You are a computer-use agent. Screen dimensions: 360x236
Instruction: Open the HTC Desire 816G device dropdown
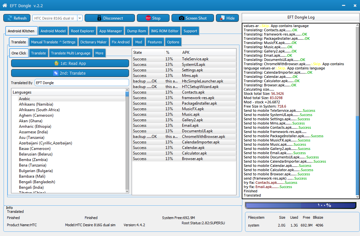click(x=80, y=18)
